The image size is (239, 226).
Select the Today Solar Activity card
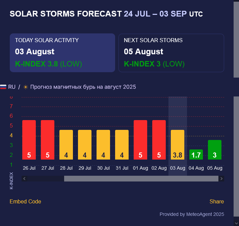(x=62, y=53)
